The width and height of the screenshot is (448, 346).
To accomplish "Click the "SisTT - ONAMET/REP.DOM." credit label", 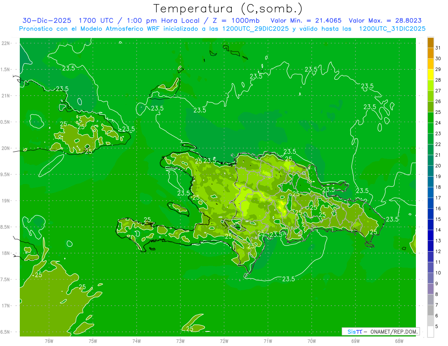I will click(x=380, y=331).
